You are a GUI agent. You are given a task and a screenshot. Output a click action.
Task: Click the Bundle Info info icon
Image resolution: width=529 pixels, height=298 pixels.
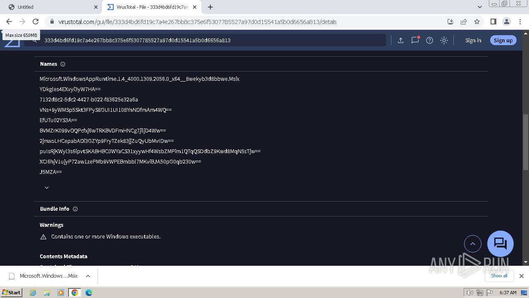point(75,209)
